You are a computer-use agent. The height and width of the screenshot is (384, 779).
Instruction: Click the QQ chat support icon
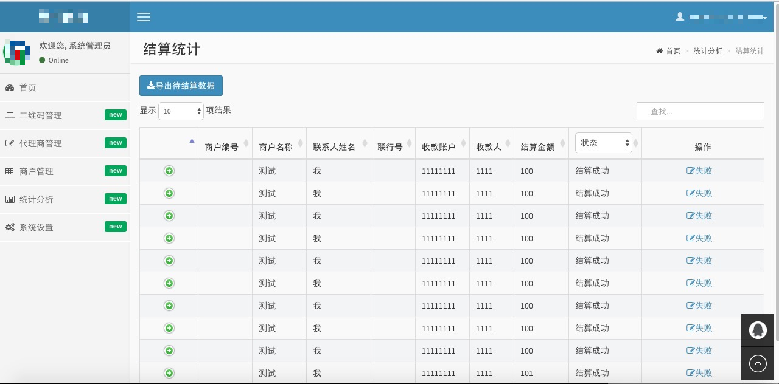(x=758, y=330)
